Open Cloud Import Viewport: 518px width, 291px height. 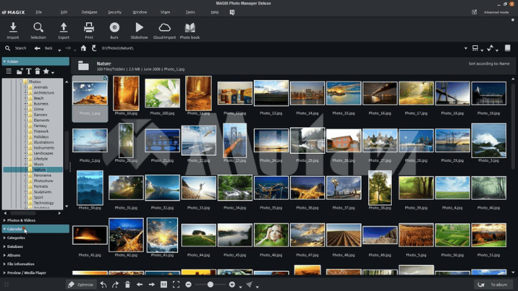click(x=165, y=27)
